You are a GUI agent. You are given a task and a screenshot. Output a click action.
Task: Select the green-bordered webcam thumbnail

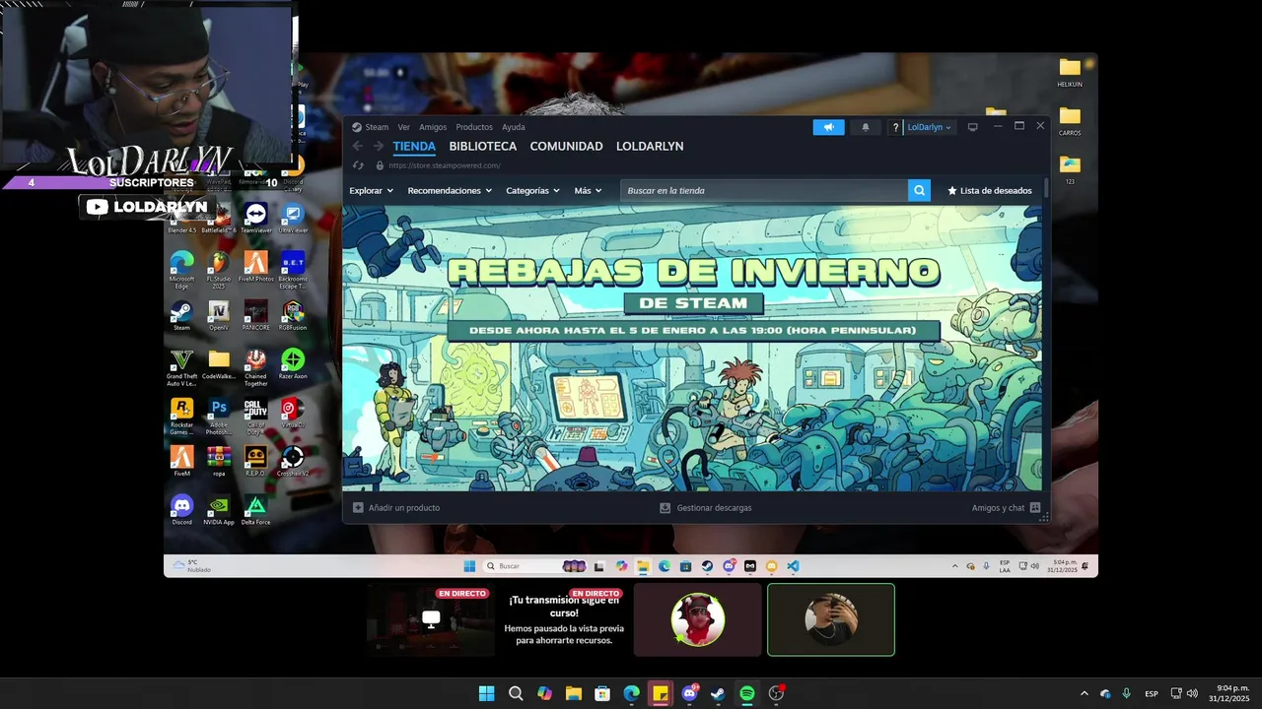tap(831, 619)
